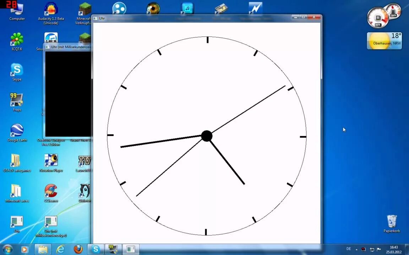Select the eye desktop shortcut icon
The image size is (409, 255).
153,8
